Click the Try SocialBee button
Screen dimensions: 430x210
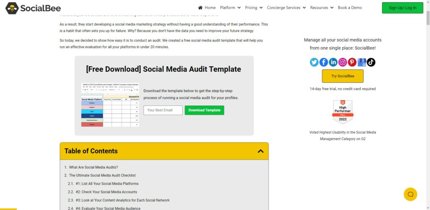[343, 76]
